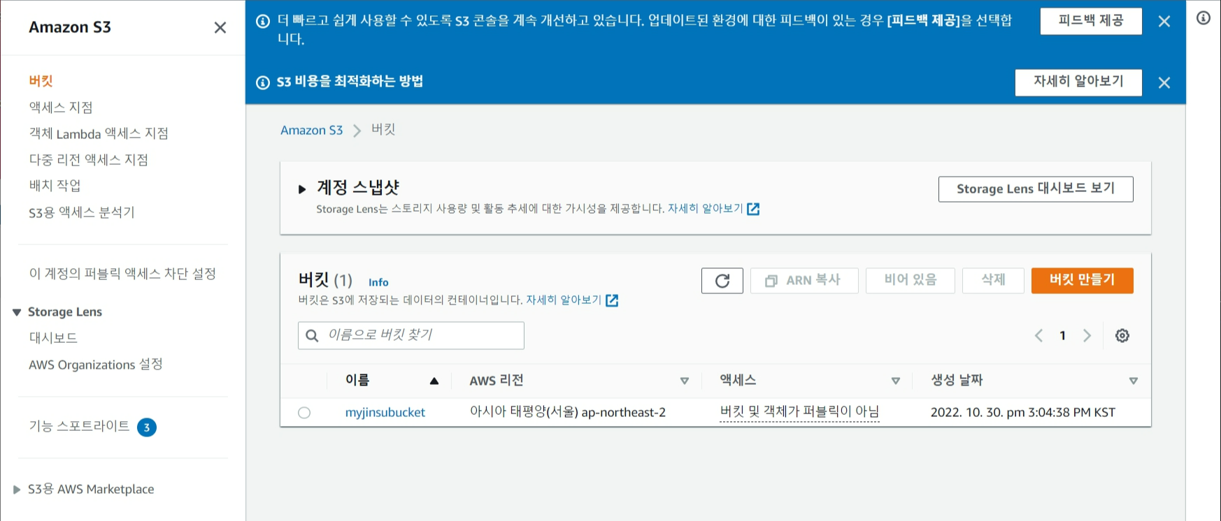1221x521 pixels.
Task: Click the 2022. 10. 30. creation date cell
Action: tap(1023, 413)
